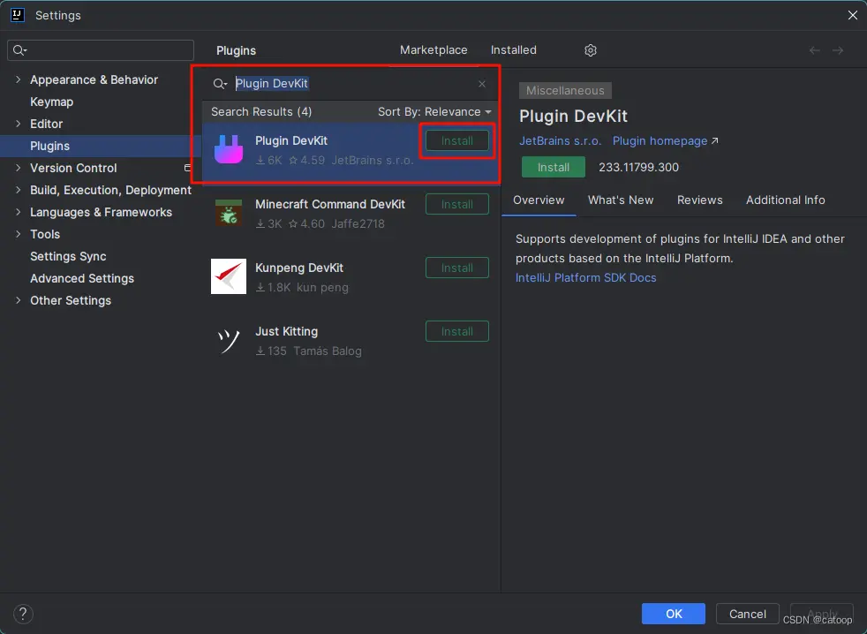Switch to the Marketplace tab
This screenshot has width=867, height=634.
point(433,49)
